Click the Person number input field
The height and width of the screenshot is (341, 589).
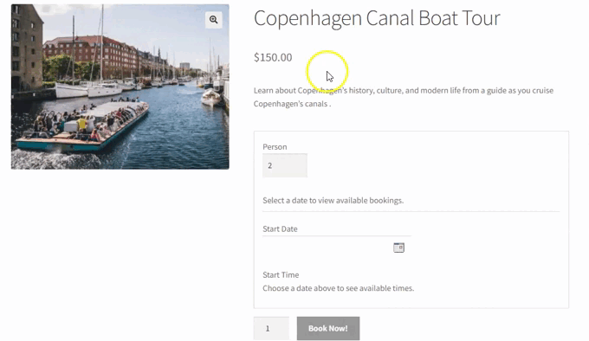(x=285, y=165)
